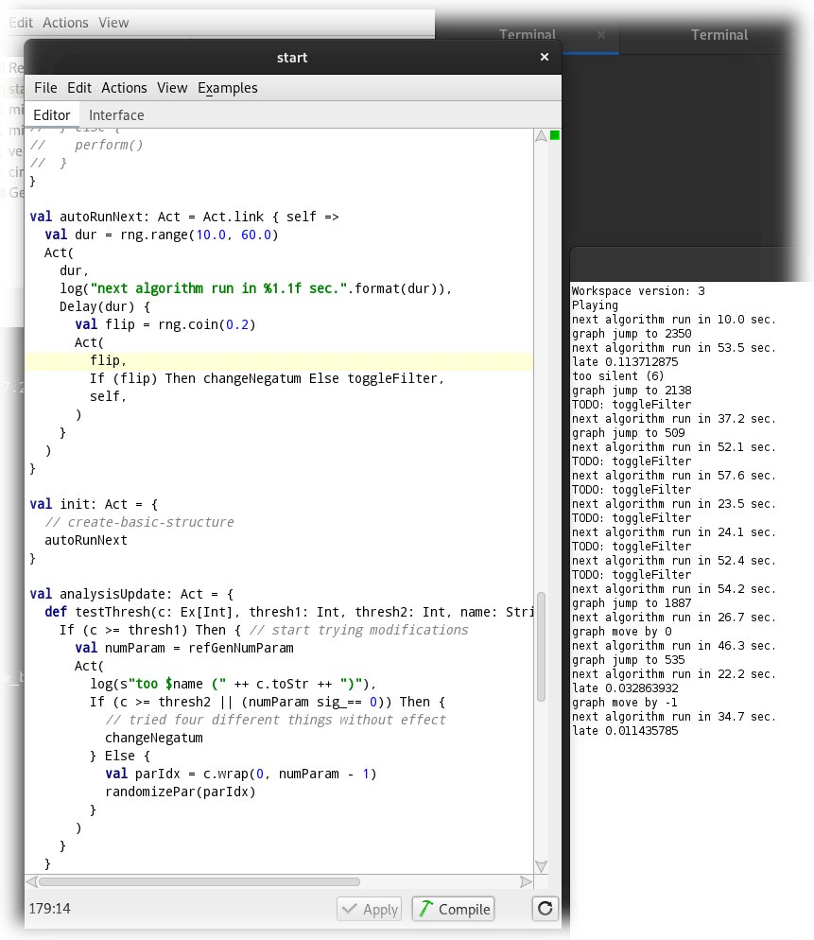This screenshot has height=940, width=814.
Task: Click the vertical scrollbar thumb in editor
Action: pos(541,646)
